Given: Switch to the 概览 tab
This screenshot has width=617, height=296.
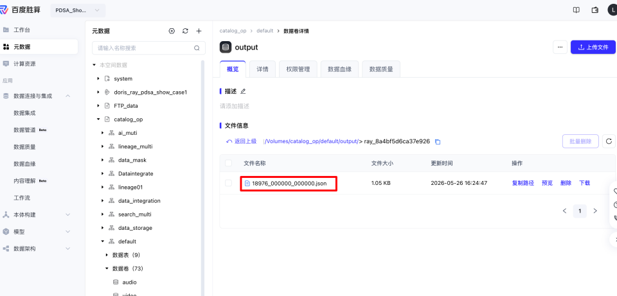Looking at the screenshot, I should point(233,69).
